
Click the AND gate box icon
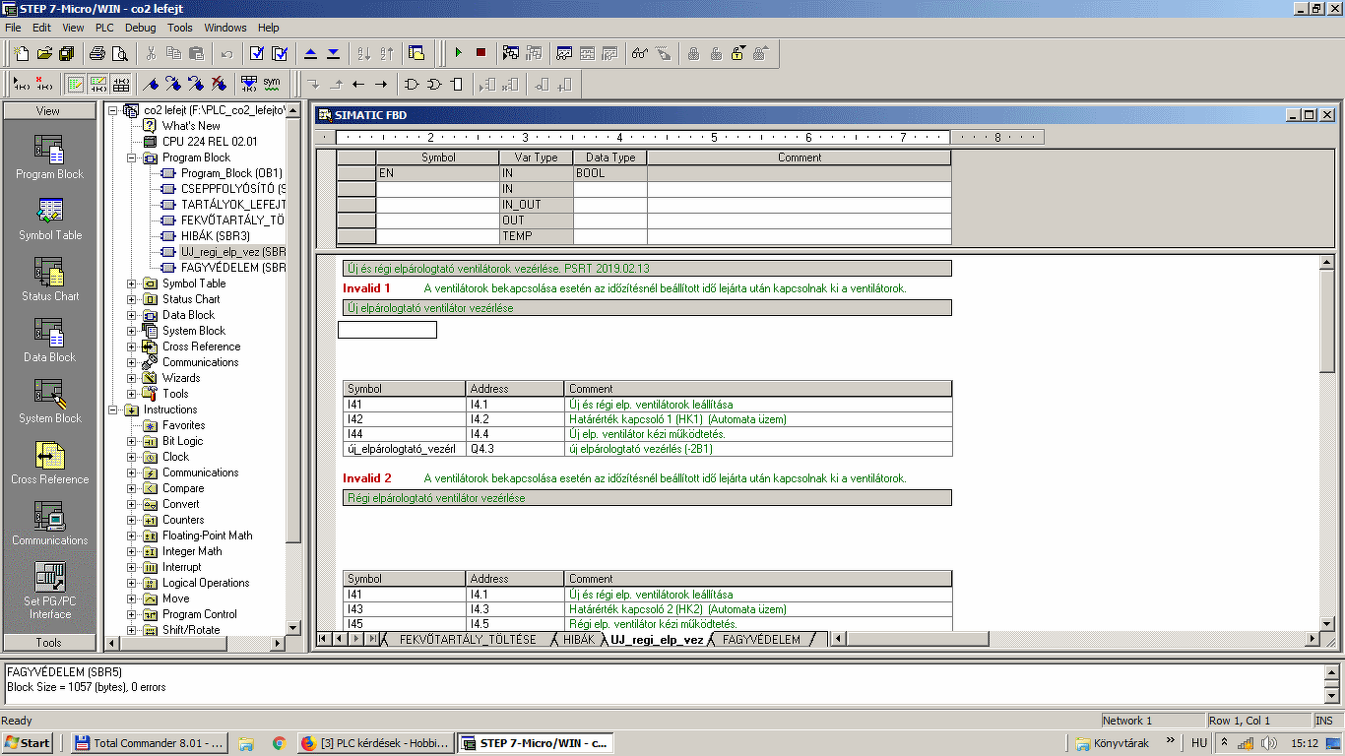click(412, 84)
